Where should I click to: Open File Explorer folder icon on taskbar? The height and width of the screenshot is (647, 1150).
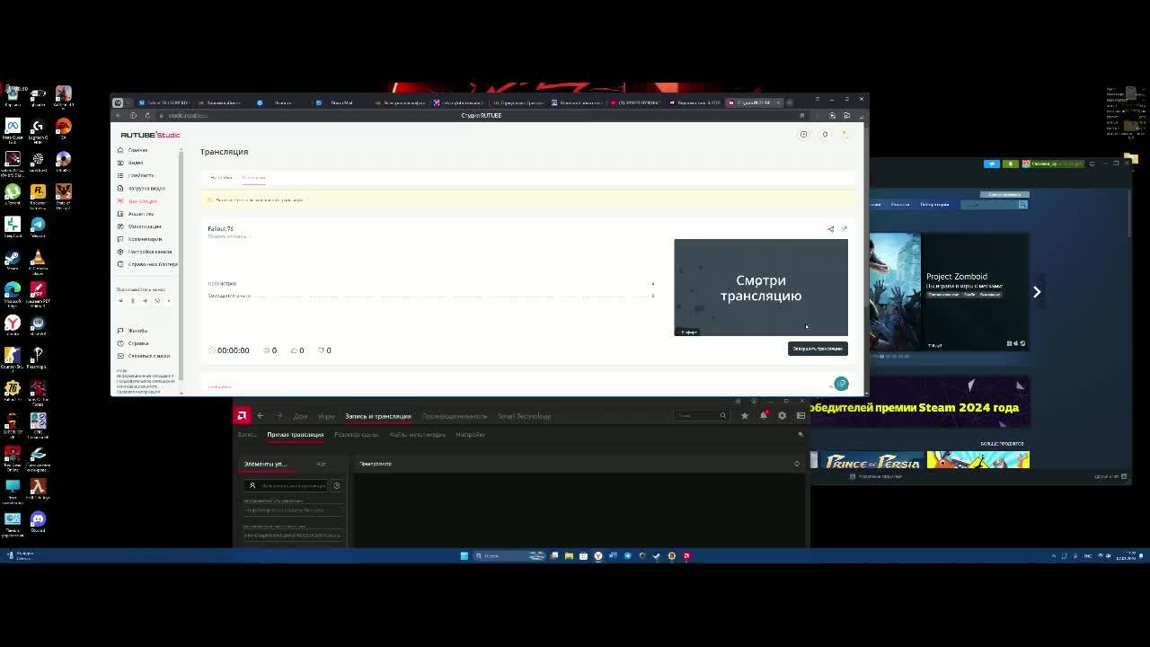(x=570, y=555)
